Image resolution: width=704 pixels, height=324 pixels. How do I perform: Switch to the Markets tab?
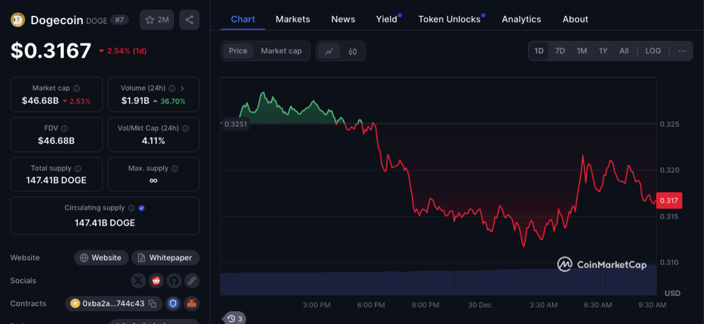(293, 19)
